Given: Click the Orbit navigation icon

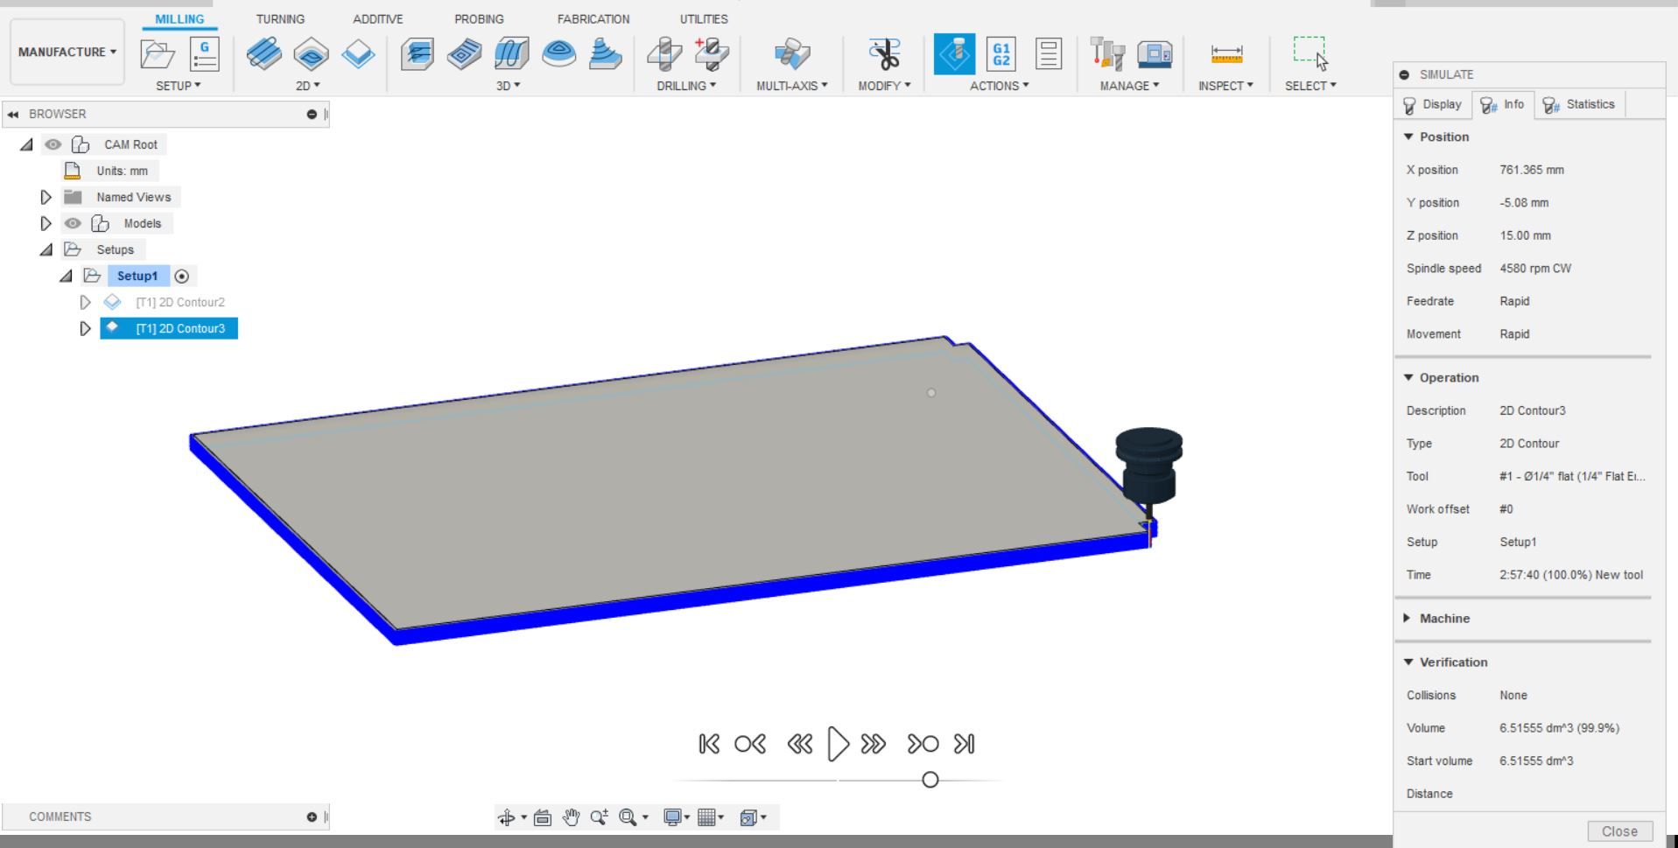Looking at the screenshot, I should (506, 817).
